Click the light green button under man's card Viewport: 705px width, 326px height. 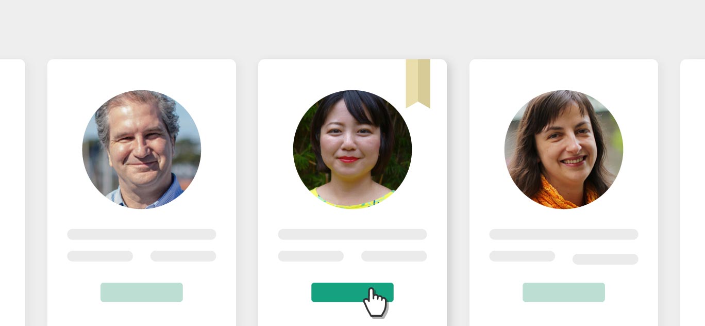click(x=142, y=292)
